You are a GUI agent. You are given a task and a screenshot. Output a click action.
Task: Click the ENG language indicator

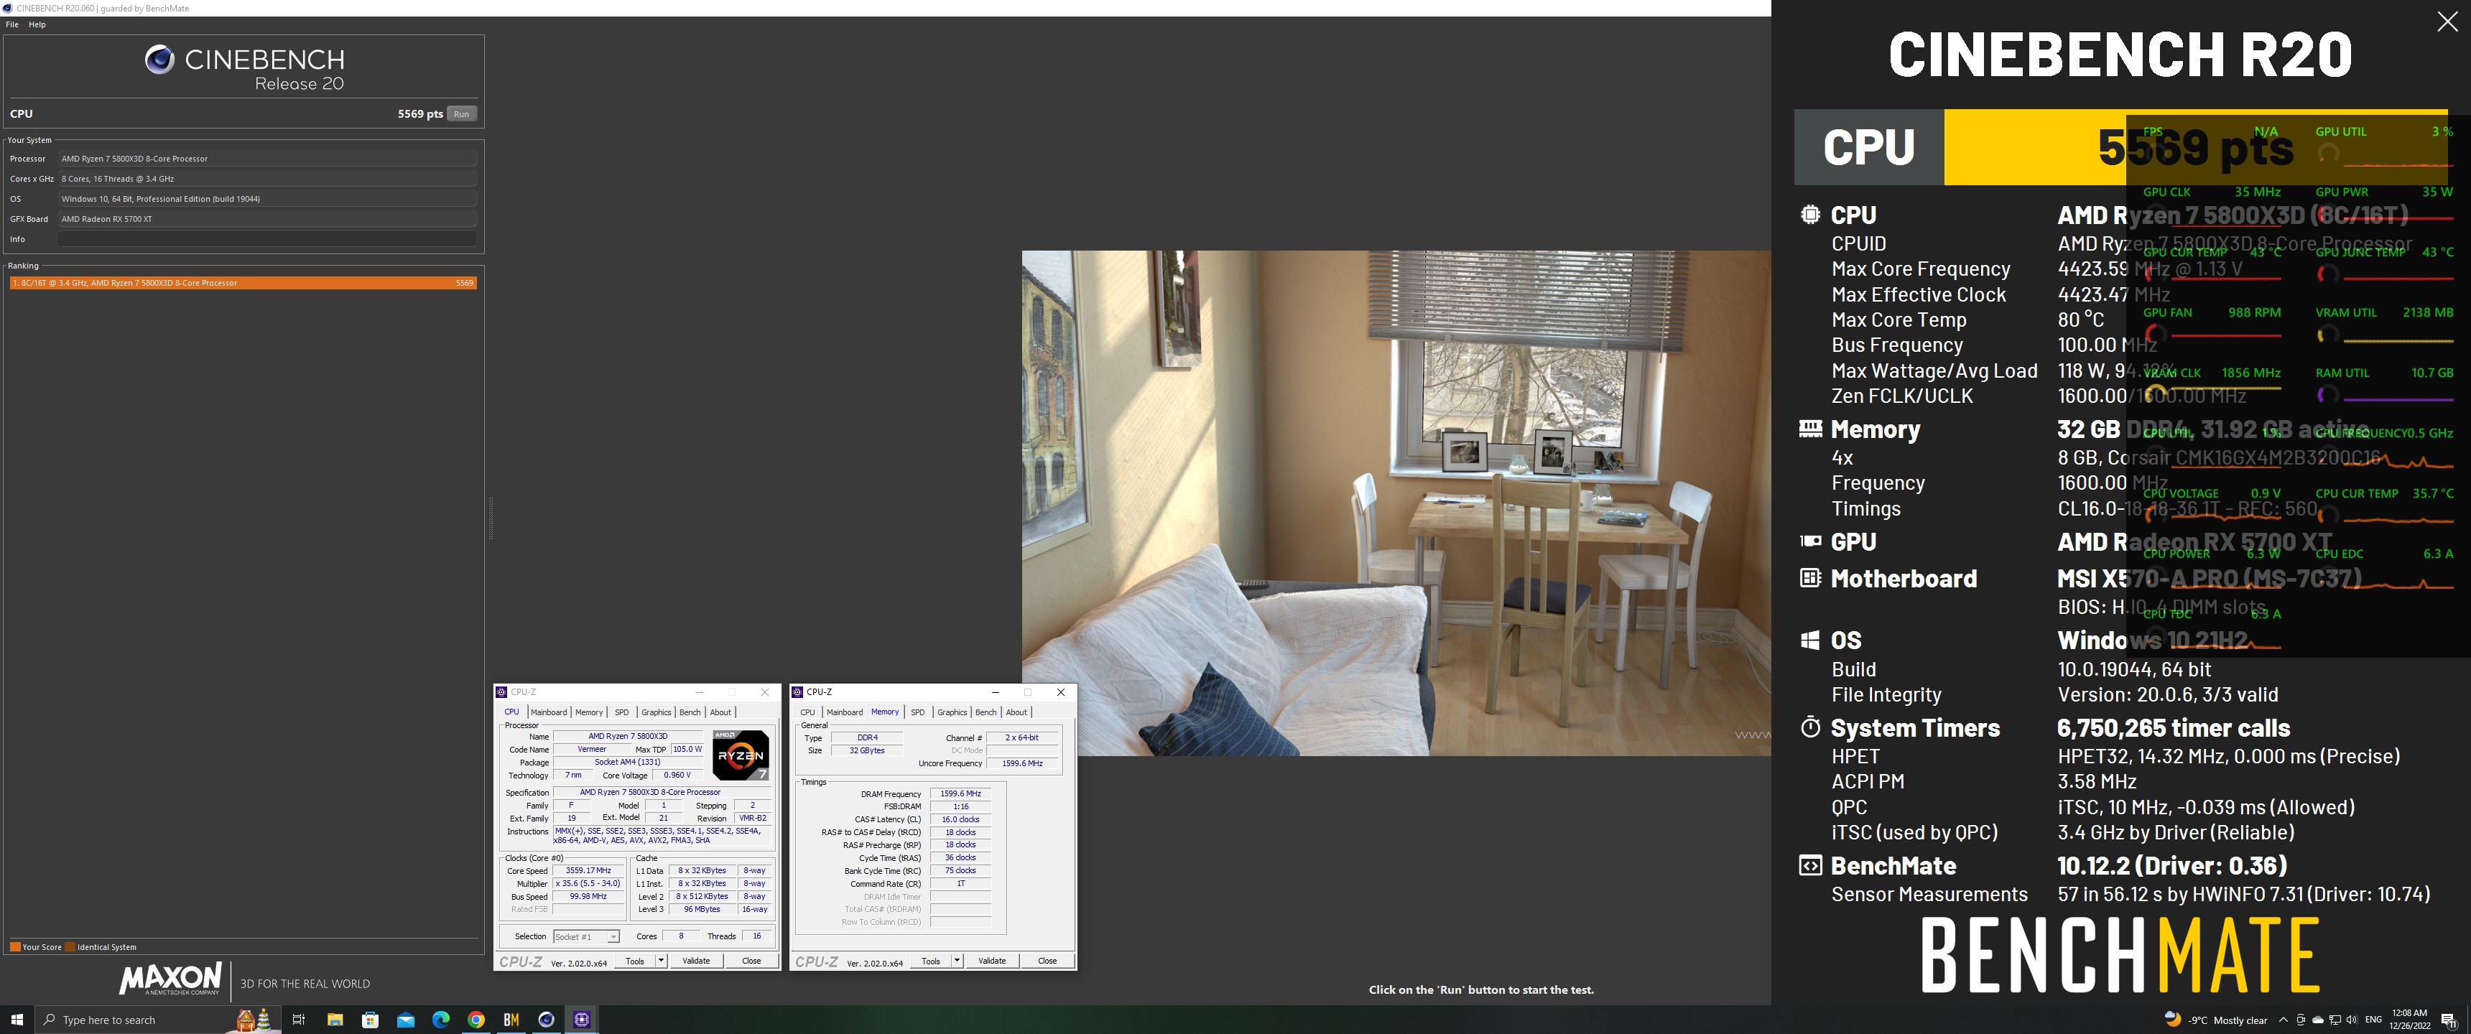(2373, 1020)
